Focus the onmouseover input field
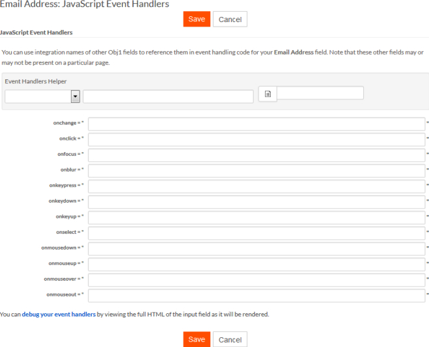This screenshot has width=429, height=347. tap(256, 279)
